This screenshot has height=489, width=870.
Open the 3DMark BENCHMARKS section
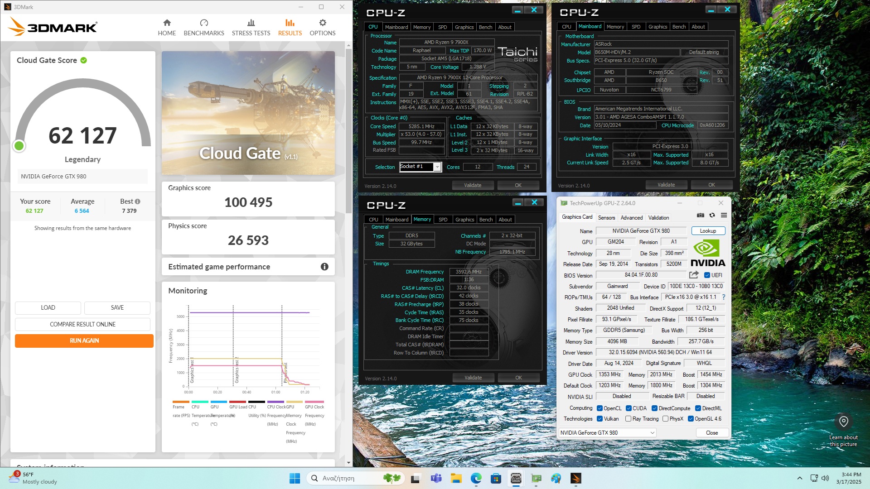204,27
